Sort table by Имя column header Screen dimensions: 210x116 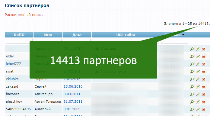[x=48, y=35]
